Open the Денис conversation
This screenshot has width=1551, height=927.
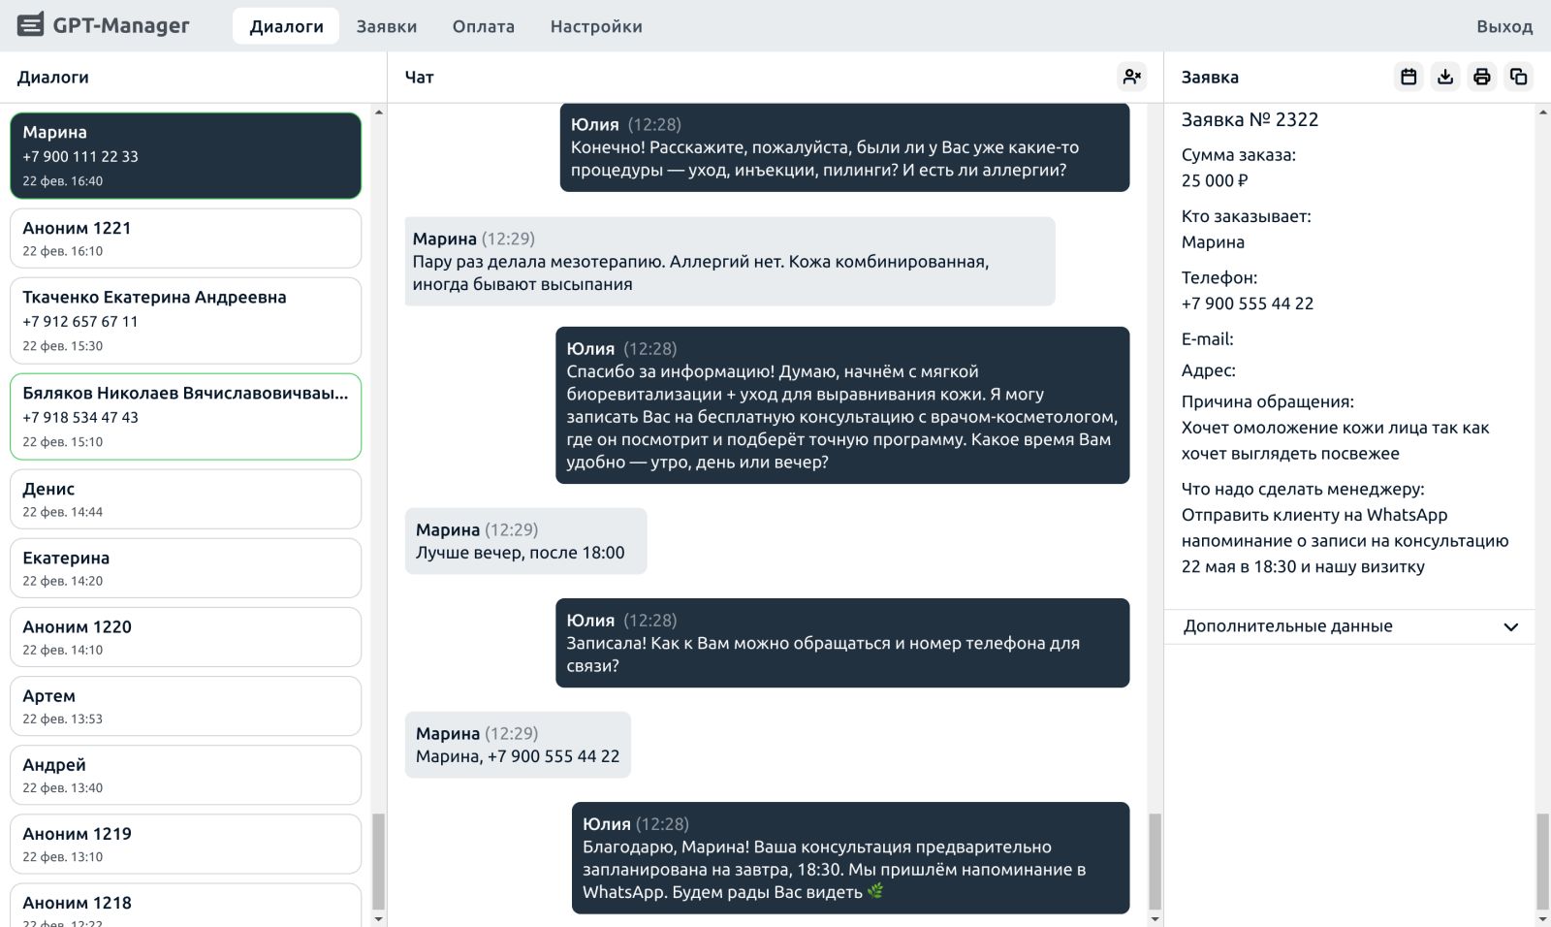click(x=185, y=499)
